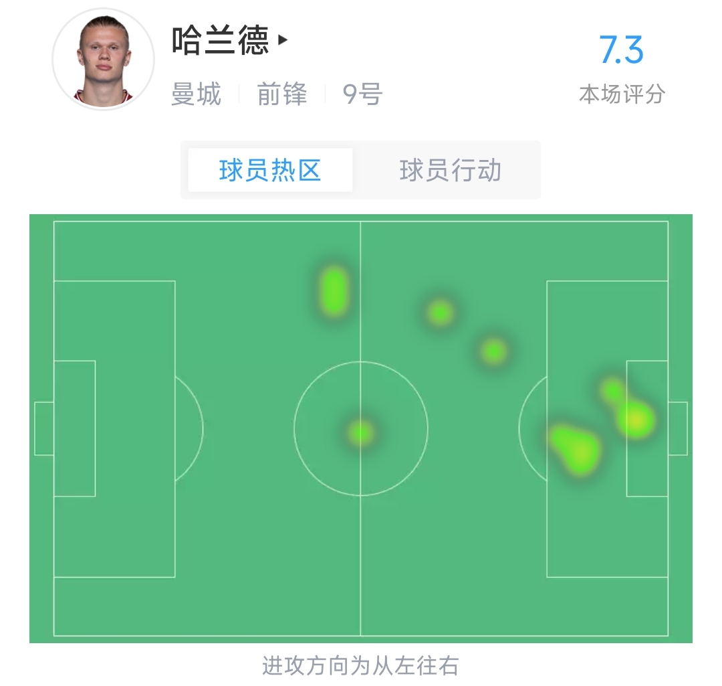Tap the left goal on the pitch
722x686 pixels.
pos(44,428)
